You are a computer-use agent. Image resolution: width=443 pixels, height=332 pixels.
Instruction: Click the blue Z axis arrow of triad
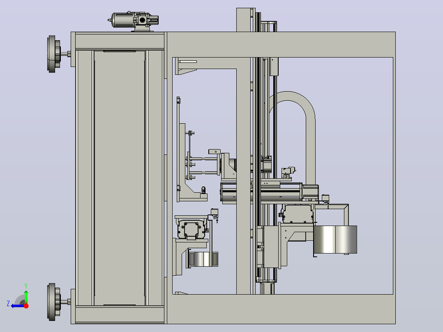18,306
